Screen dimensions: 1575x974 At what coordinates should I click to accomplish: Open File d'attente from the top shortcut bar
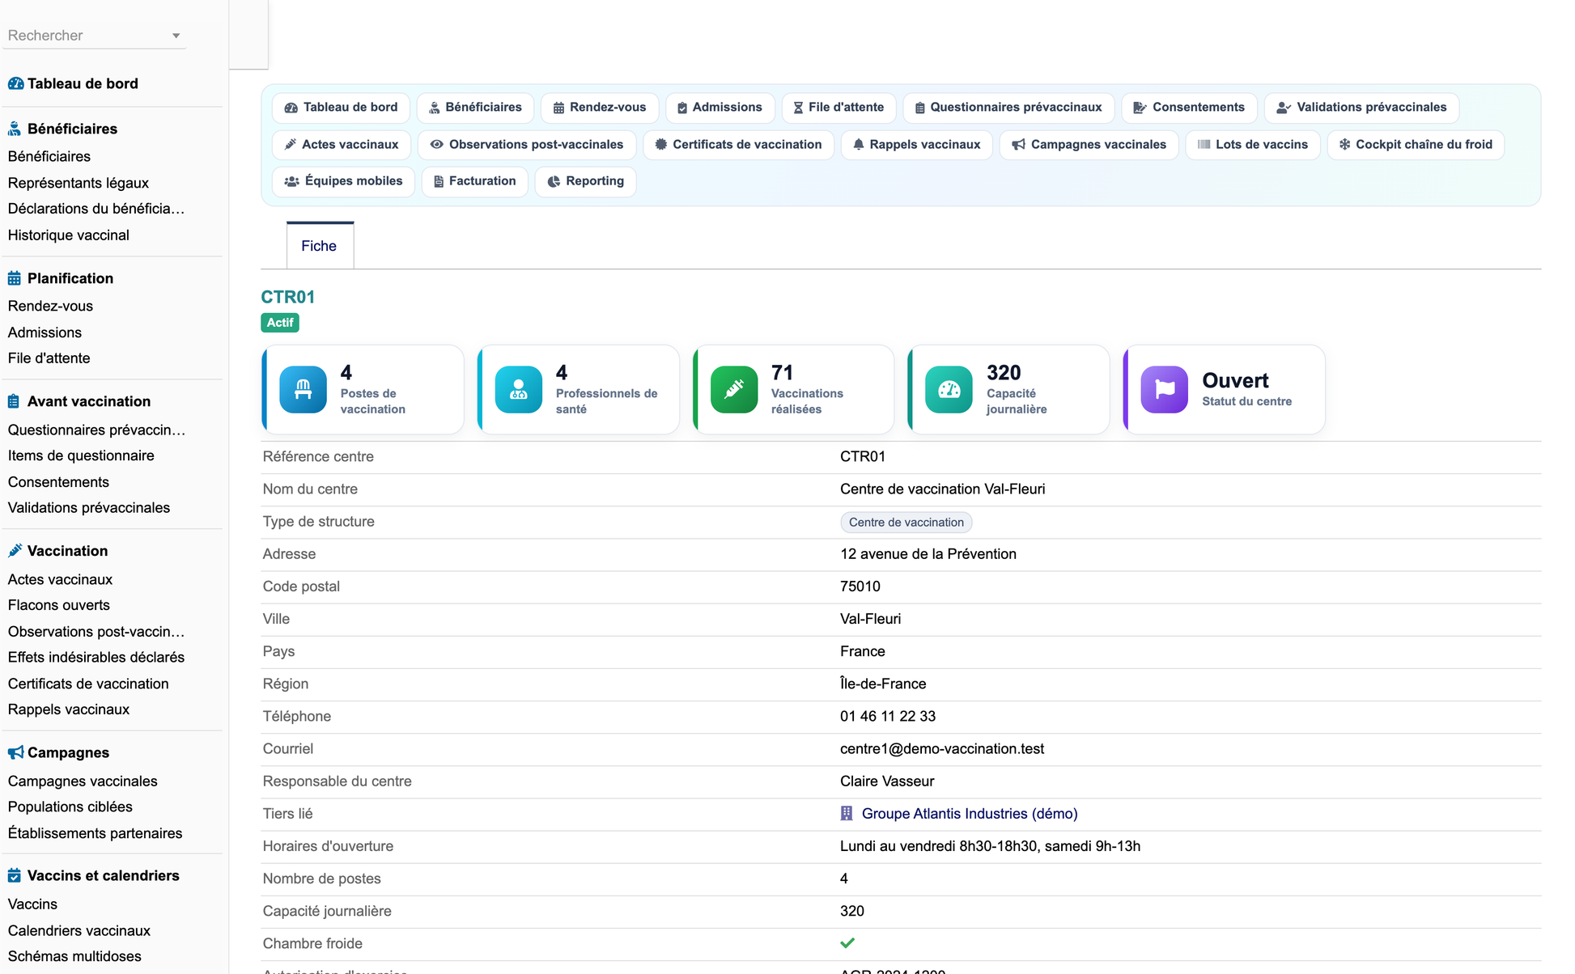[838, 108]
